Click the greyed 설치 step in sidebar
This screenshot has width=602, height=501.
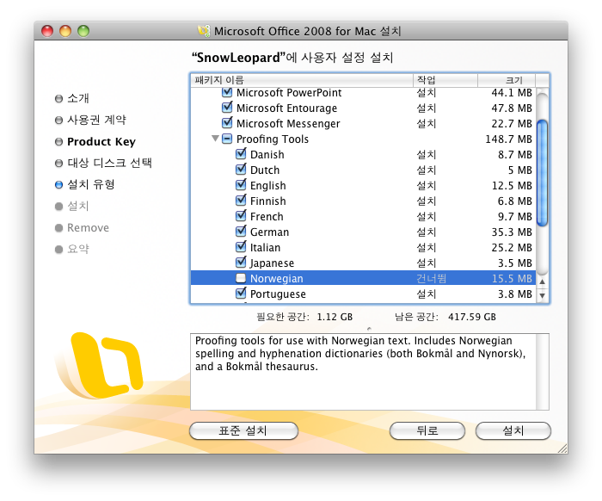pyautogui.click(x=78, y=206)
